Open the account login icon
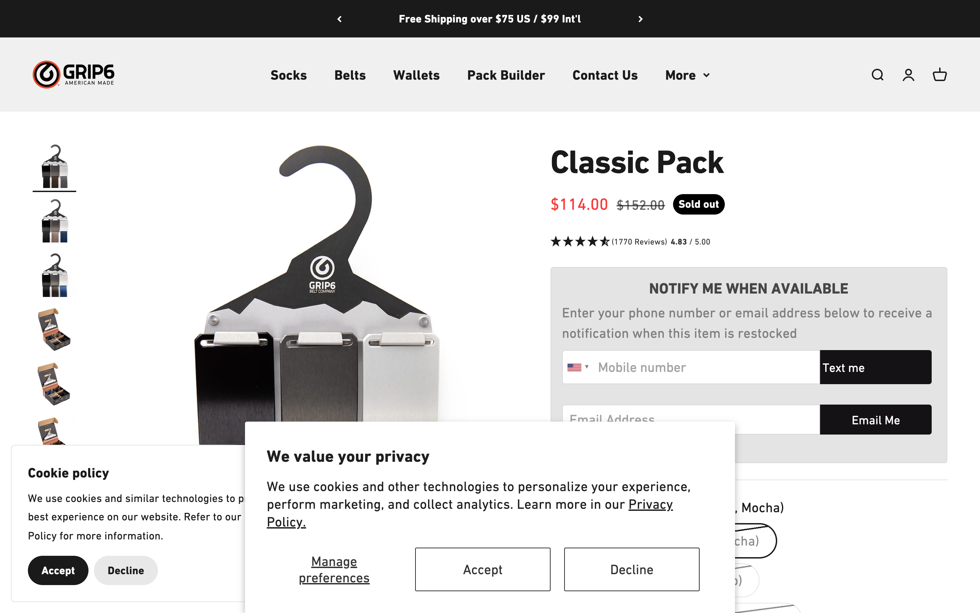This screenshot has width=980, height=613. click(908, 75)
